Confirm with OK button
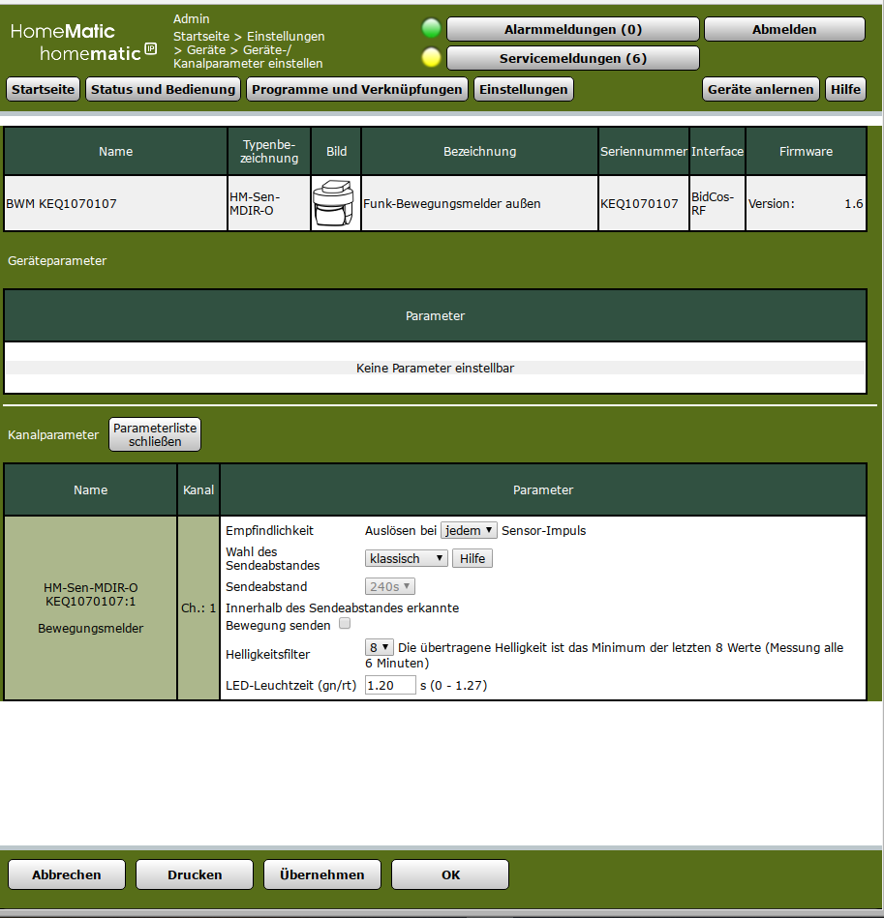884x918 pixels. point(450,874)
